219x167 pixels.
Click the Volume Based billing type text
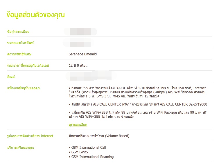99,136
